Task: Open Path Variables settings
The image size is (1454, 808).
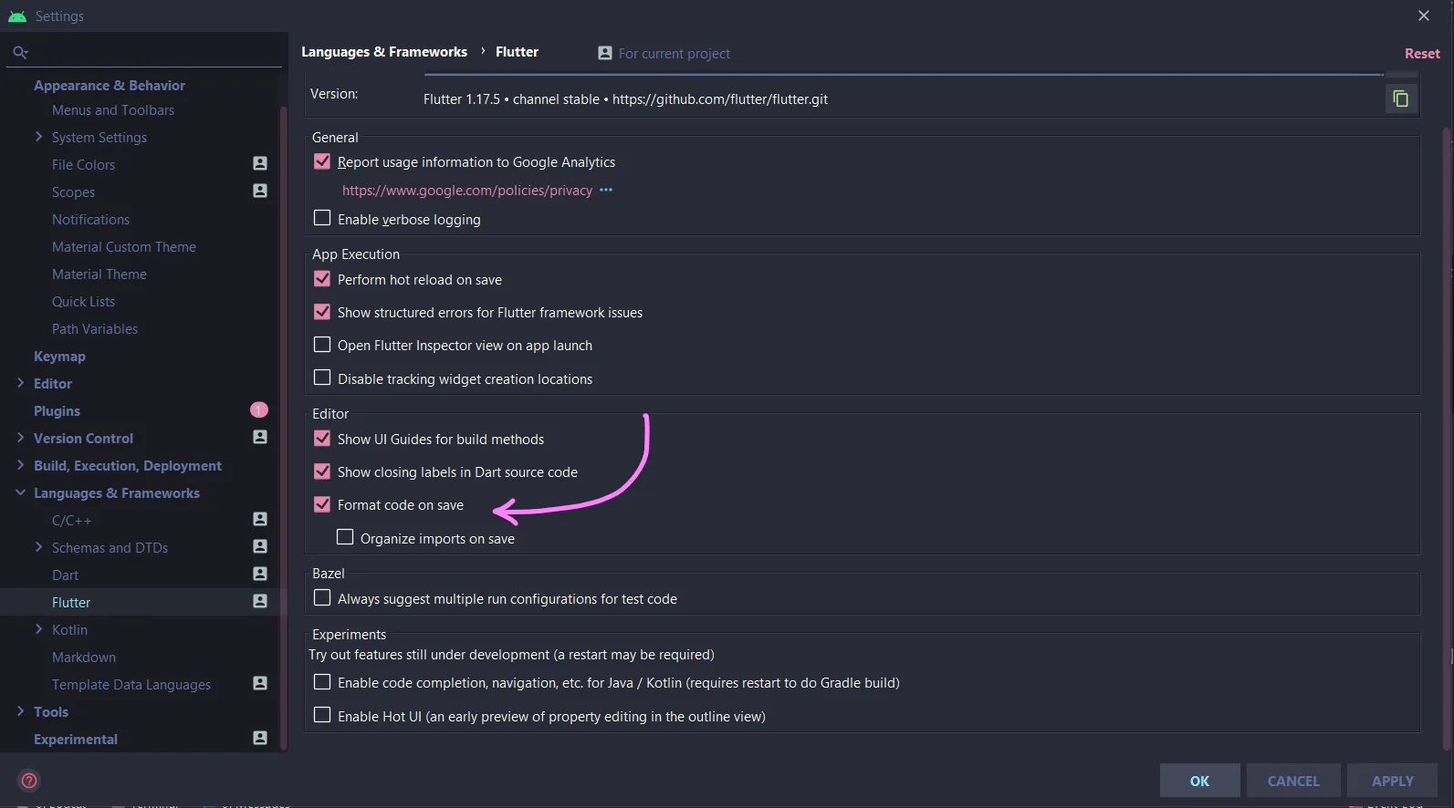Action: pyautogui.click(x=95, y=329)
